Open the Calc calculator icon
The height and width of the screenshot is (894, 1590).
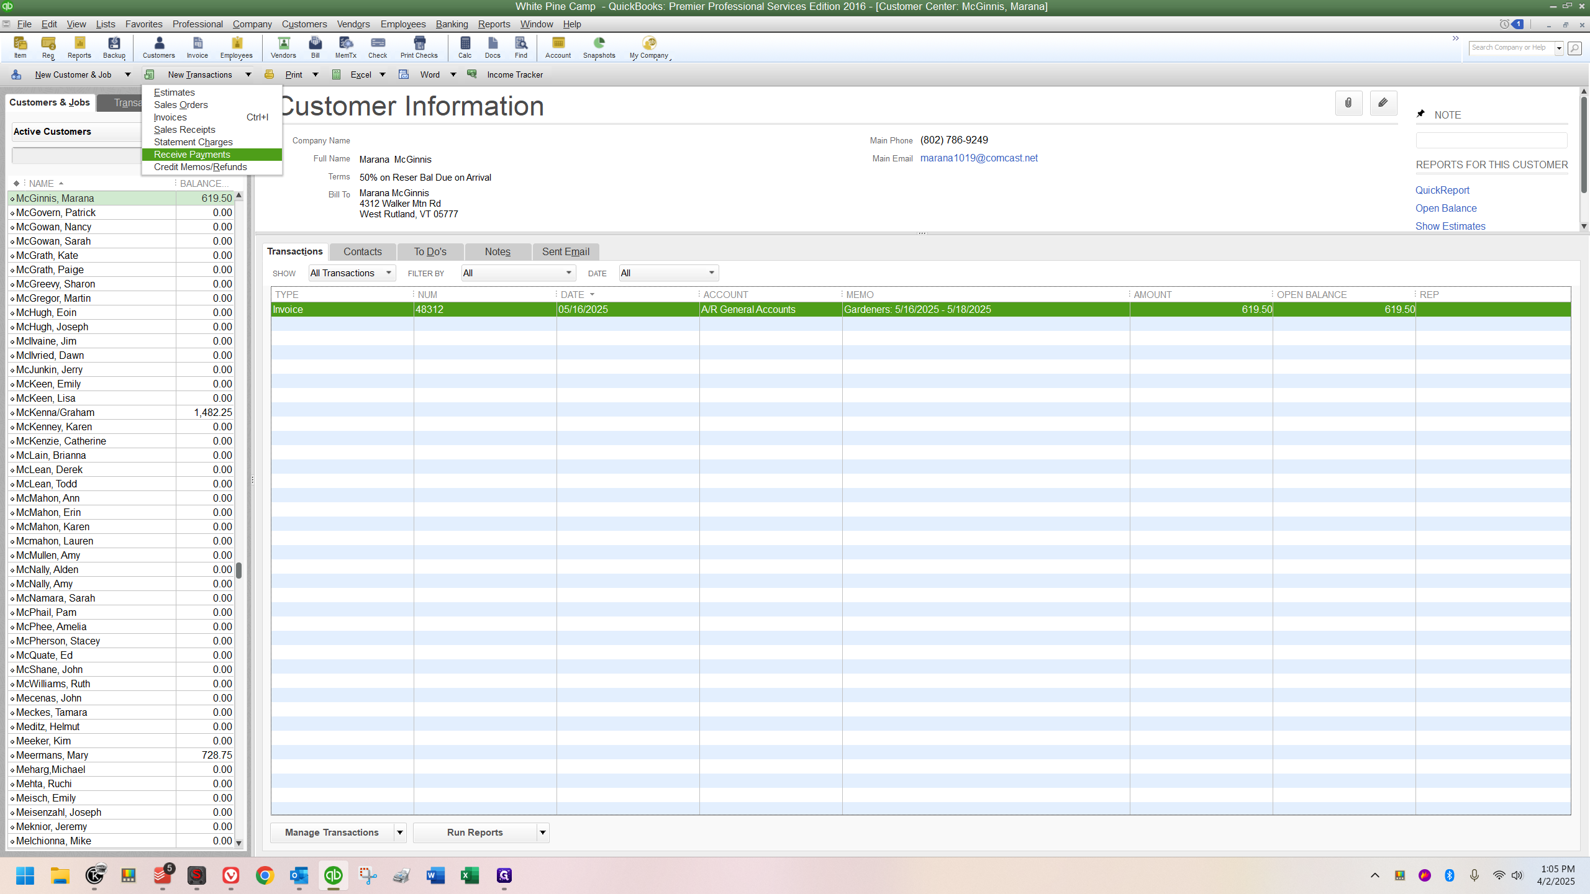(465, 47)
